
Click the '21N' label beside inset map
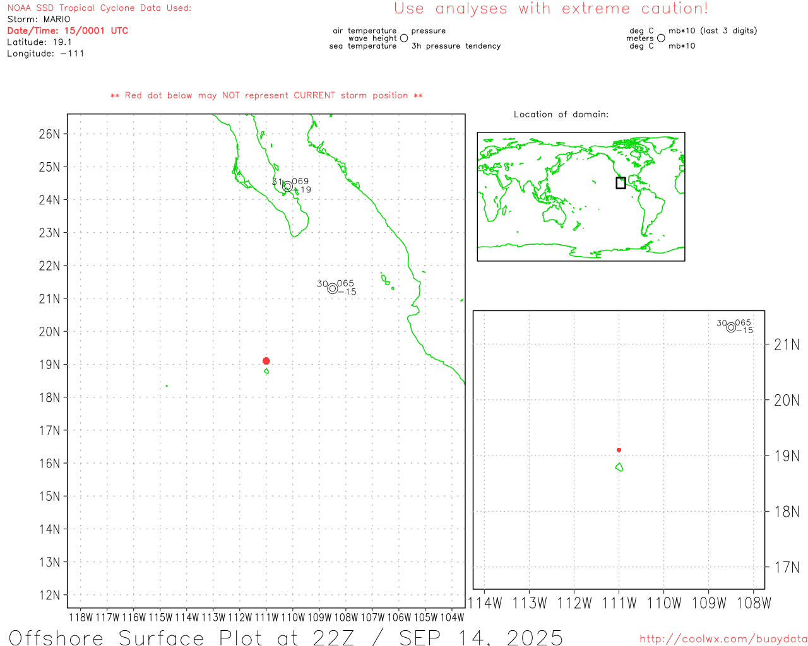pos(787,344)
